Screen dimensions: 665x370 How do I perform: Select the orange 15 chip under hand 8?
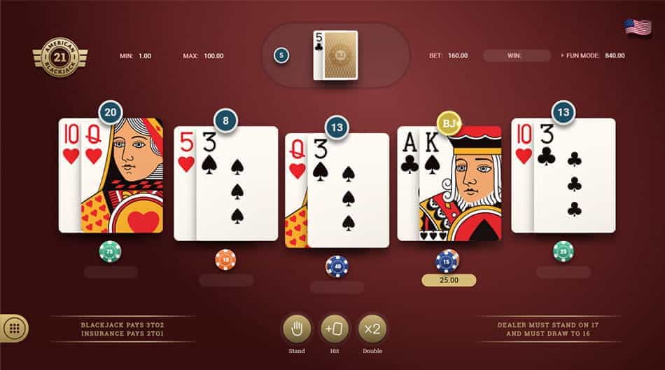pos(225,259)
